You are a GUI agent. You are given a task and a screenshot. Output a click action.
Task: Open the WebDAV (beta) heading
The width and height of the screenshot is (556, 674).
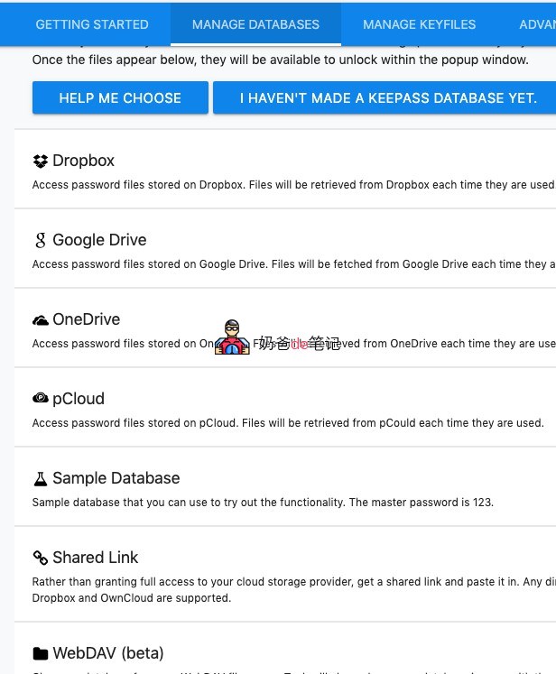click(x=108, y=653)
